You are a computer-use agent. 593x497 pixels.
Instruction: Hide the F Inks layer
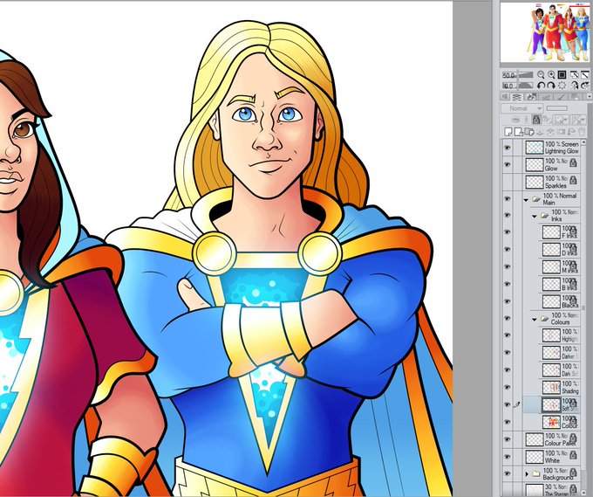[x=508, y=231]
